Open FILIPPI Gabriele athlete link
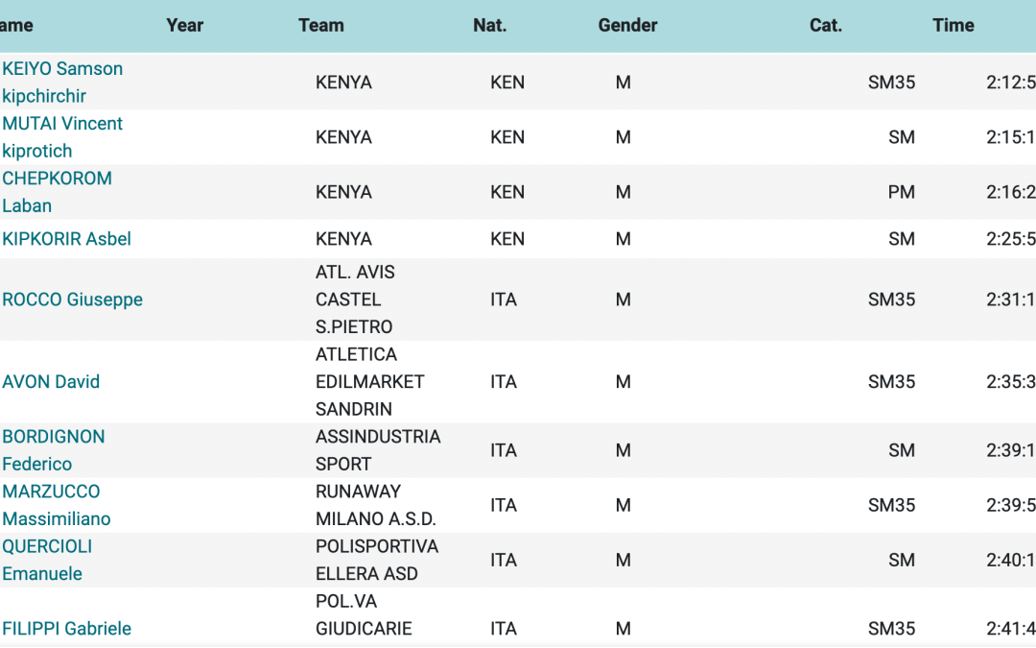This screenshot has height=648, width=1036. pyautogui.click(x=66, y=629)
